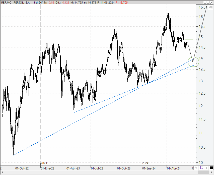214x175 pixels.
Task: Close the REPSOL chart window
Action: (211, 3)
